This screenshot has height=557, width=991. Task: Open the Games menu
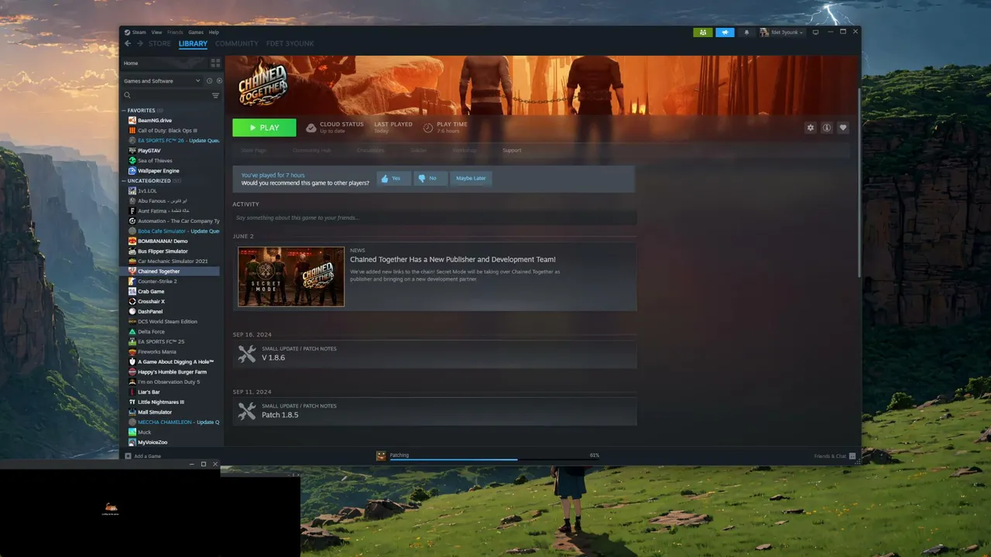(196, 32)
